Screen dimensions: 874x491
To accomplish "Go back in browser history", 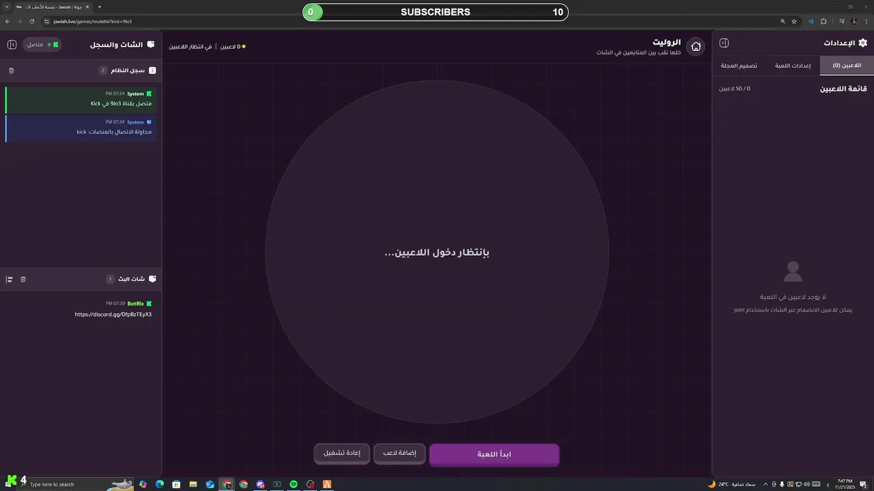I will (7, 21).
